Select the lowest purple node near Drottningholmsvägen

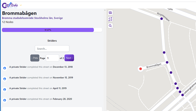[x=182, y=95]
